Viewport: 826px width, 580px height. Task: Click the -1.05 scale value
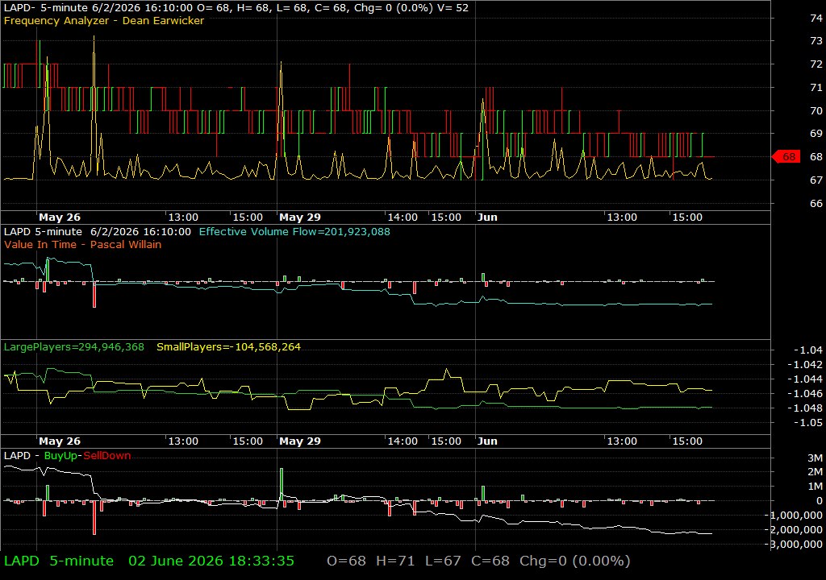tap(807, 422)
